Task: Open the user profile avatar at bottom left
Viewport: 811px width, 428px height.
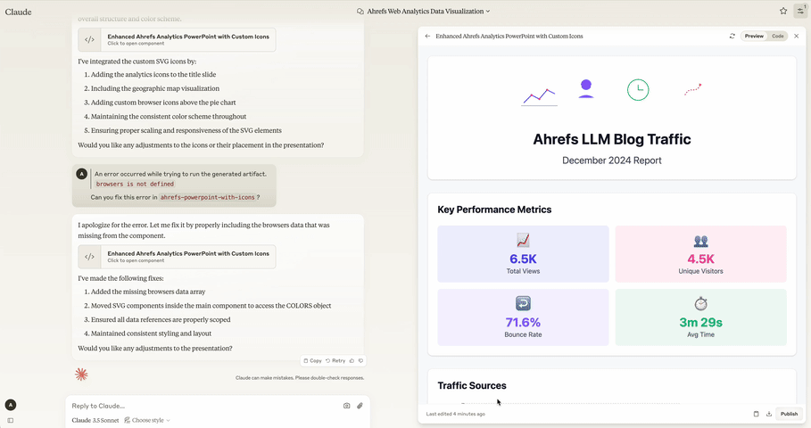Action: click(11, 405)
